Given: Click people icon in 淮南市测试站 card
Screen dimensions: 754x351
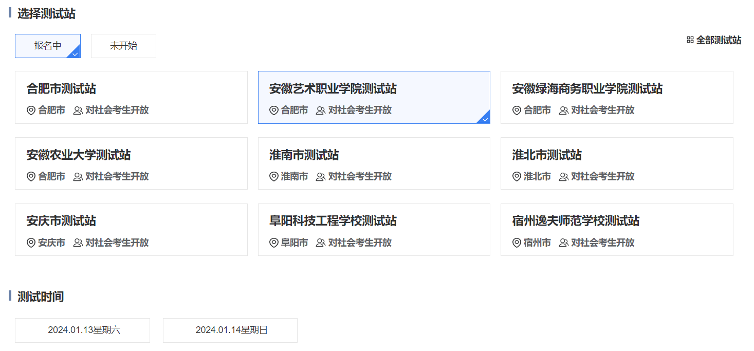Looking at the screenshot, I should click(x=320, y=176).
